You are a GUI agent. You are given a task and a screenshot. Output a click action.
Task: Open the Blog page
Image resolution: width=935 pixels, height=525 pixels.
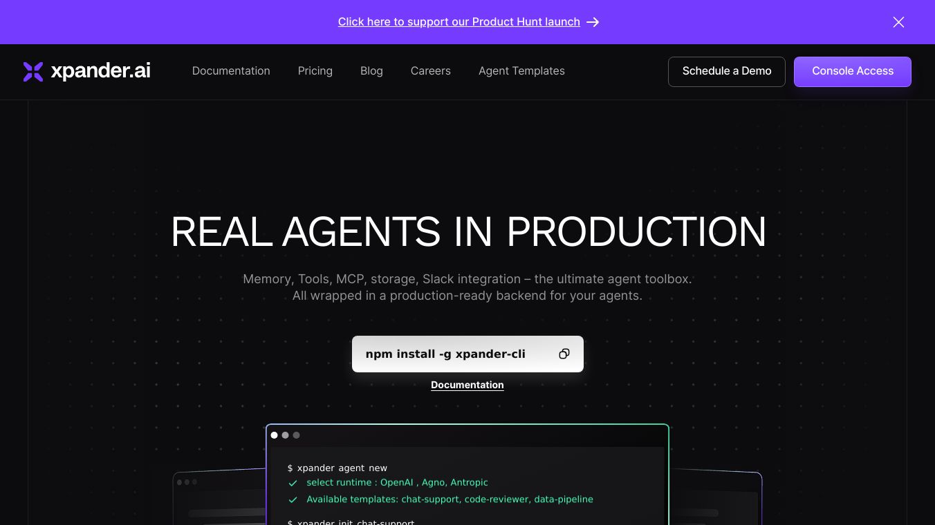point(371,71)
